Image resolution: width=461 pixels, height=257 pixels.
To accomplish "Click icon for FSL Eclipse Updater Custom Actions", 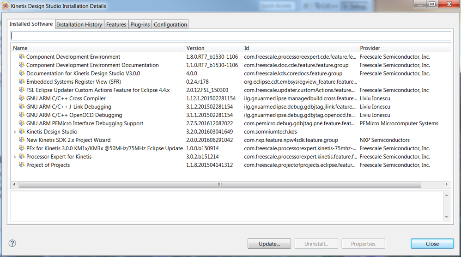I will coord(21,90).
